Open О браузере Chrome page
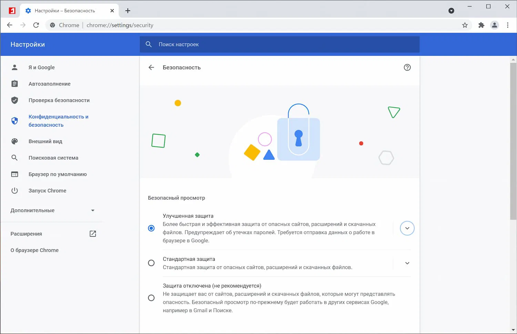517x334 pixels. tap(34, 250)
